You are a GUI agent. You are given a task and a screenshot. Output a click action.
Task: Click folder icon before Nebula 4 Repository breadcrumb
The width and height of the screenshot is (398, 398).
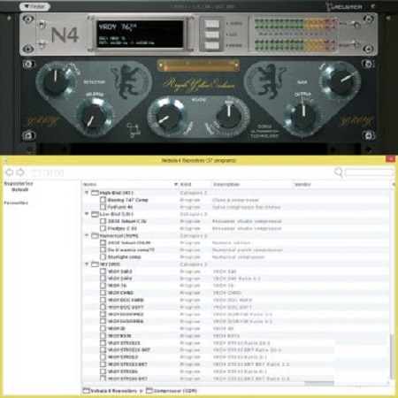click(x=87, y=391)
